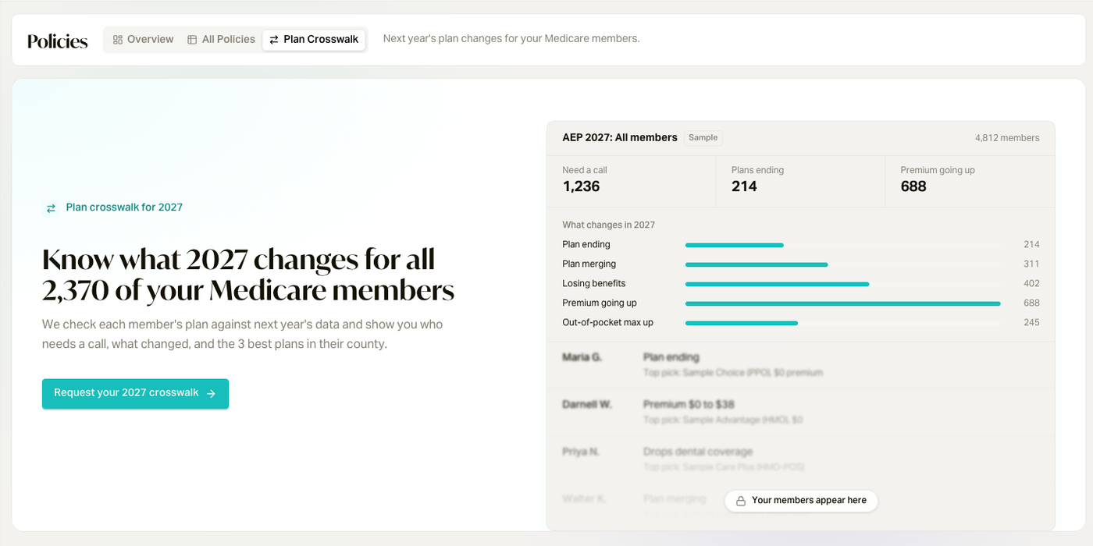Viewport: 1093px width, 546px height.
Task: Click the lock icon in "Your members appear here"
Action: click(x=741, y=501)
